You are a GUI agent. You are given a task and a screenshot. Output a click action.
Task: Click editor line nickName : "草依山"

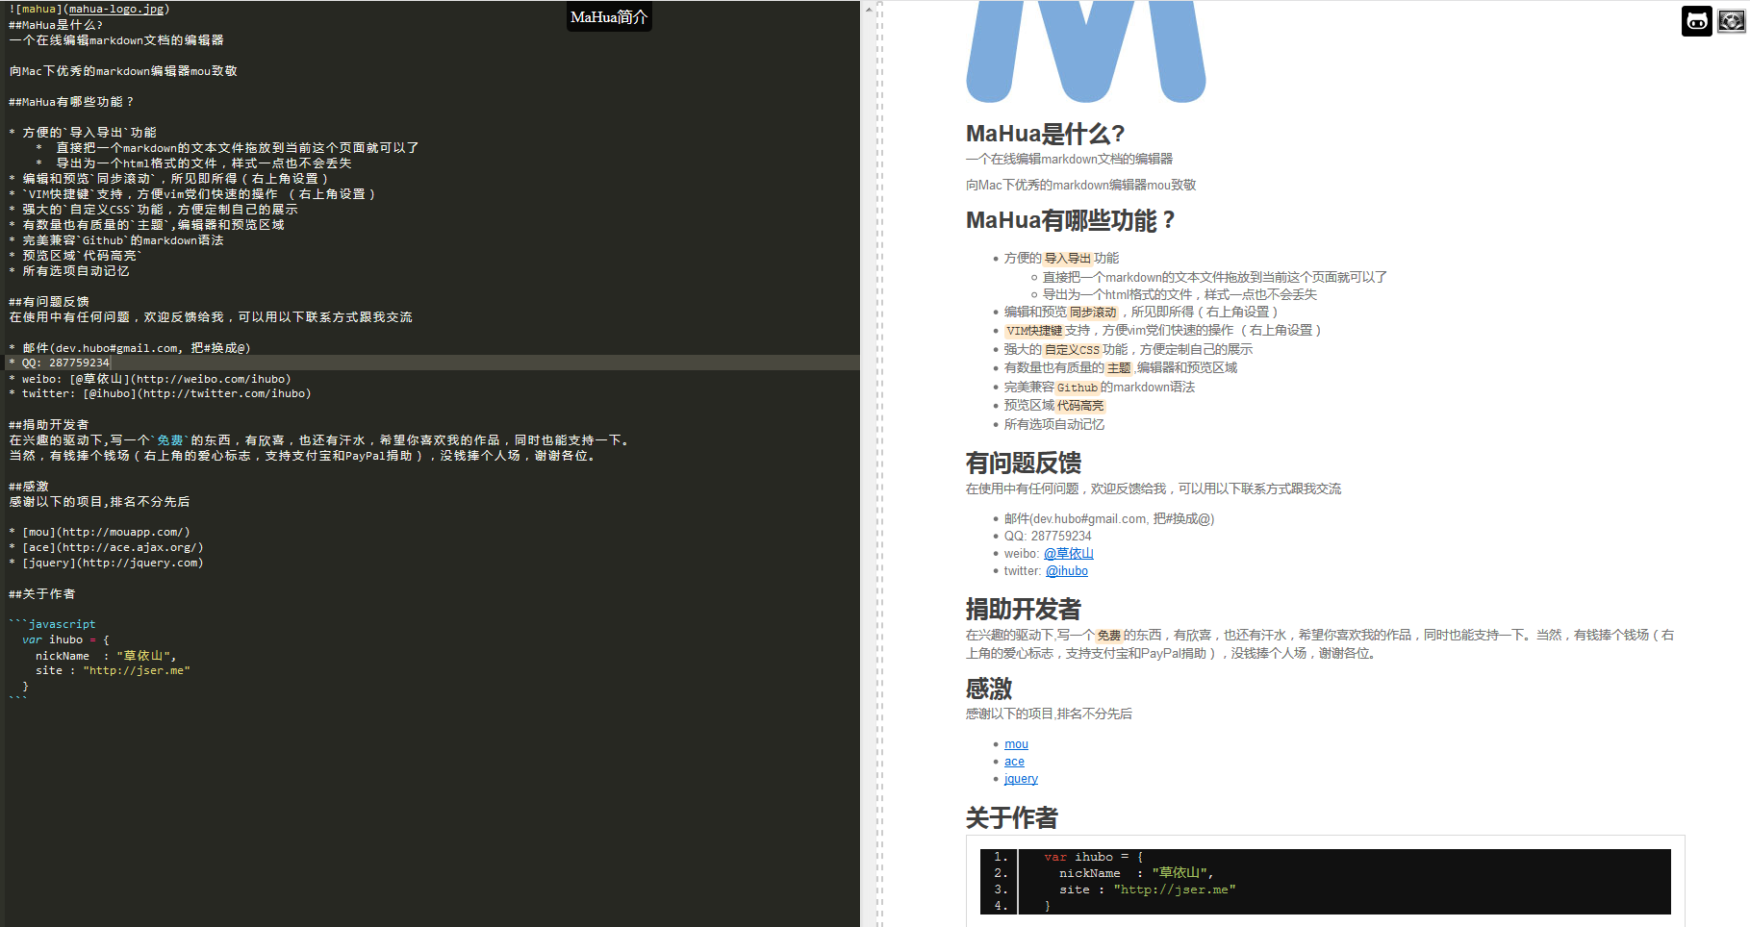click(x=106, y=656)
